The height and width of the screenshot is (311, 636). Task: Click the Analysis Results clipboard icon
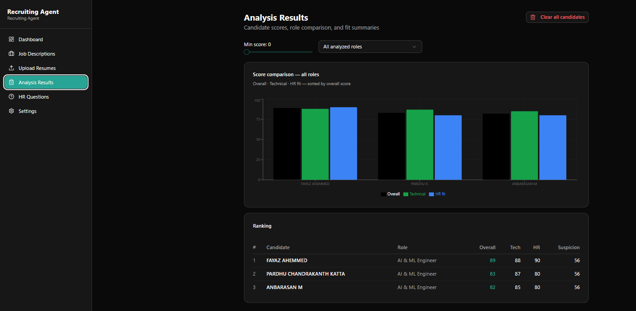point(12,82)
